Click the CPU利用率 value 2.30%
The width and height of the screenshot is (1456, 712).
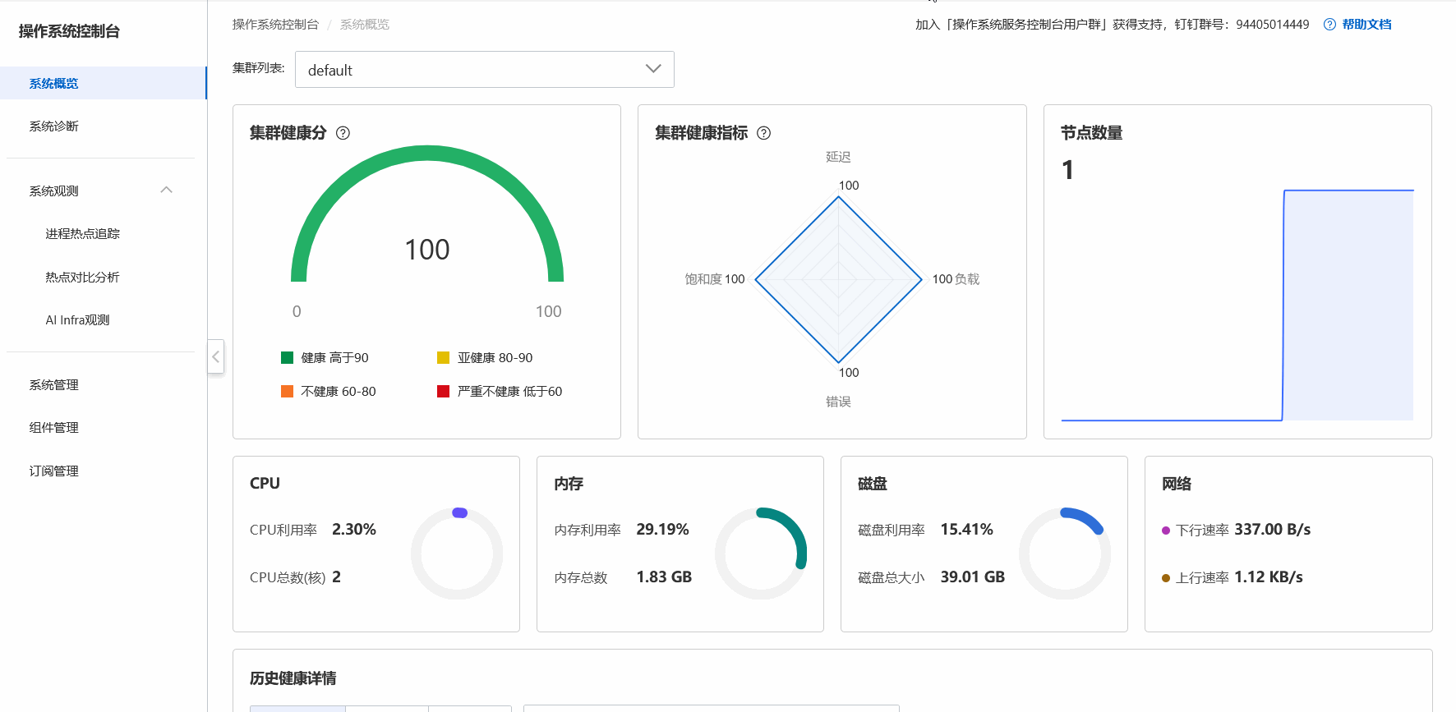(x=354, y=530)
